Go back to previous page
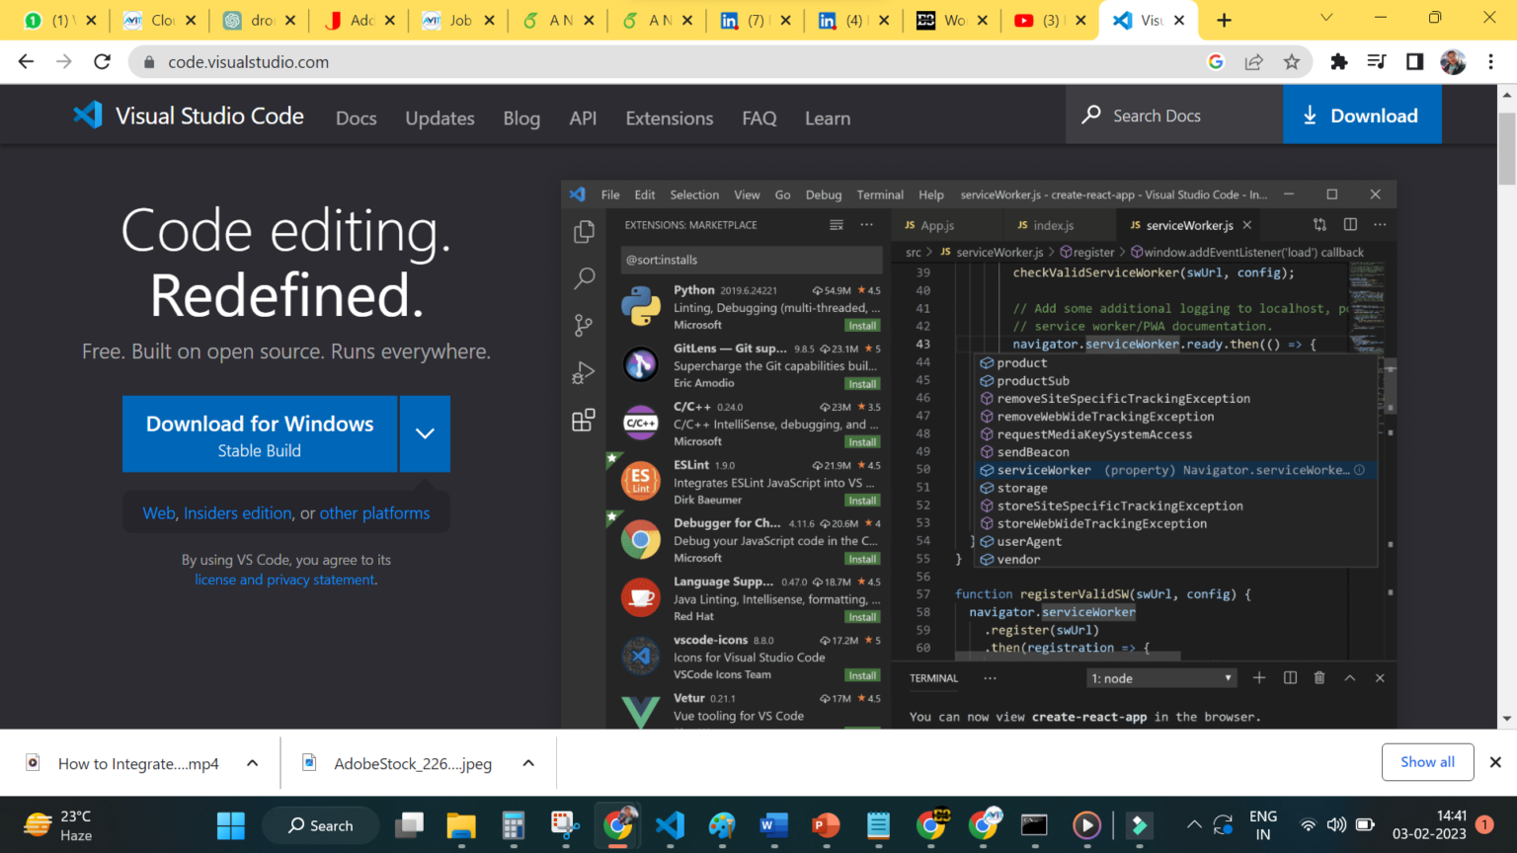The width and height of the screenshot is (1517, 853). (x=27, y=62)
